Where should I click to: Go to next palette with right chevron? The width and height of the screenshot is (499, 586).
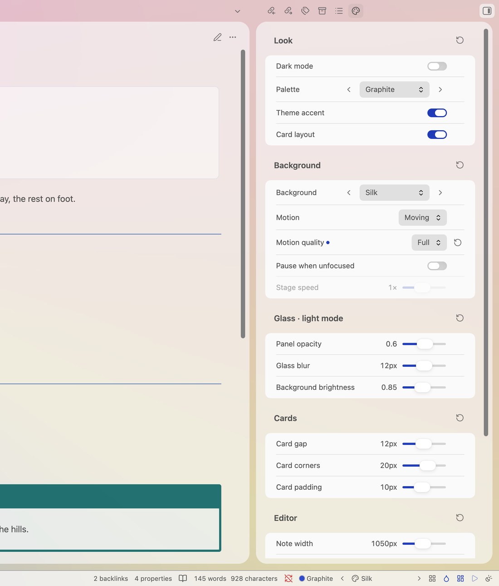coord(440,89)
